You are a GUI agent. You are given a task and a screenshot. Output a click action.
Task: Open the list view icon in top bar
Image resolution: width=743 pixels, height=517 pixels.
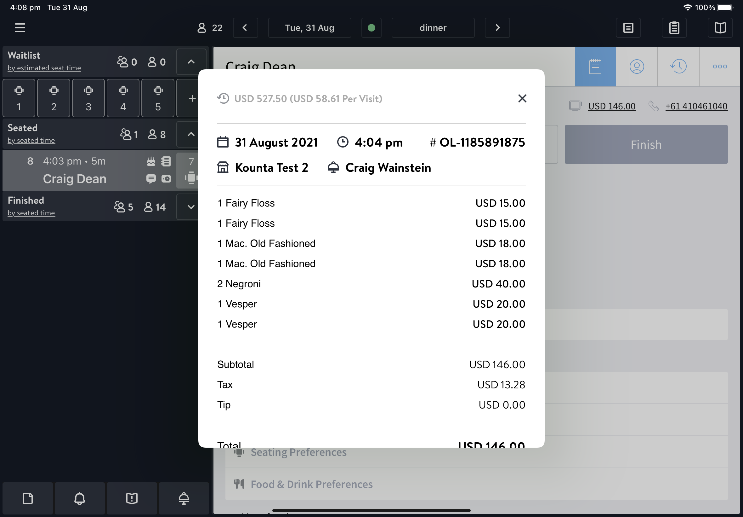pyautogui.click(x=628, y=28)
